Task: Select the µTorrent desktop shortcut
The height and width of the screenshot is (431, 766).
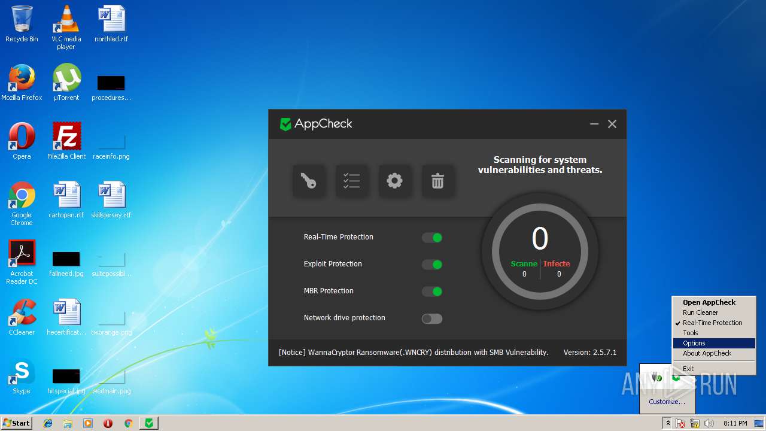Action: point(66,83)
